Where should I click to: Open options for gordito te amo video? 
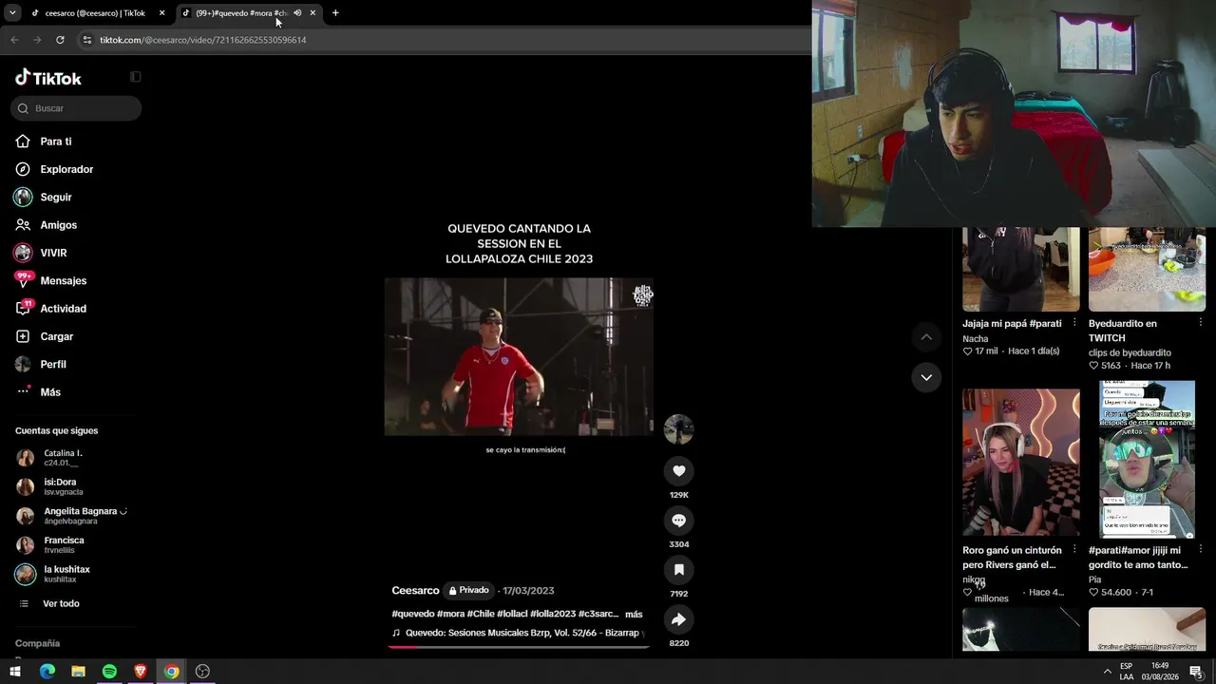click(1200, 550)
